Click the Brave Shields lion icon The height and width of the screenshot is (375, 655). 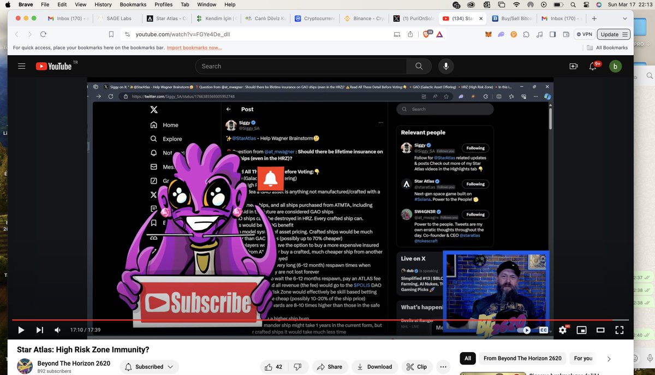pyautogui.click(x=427, y=34)
